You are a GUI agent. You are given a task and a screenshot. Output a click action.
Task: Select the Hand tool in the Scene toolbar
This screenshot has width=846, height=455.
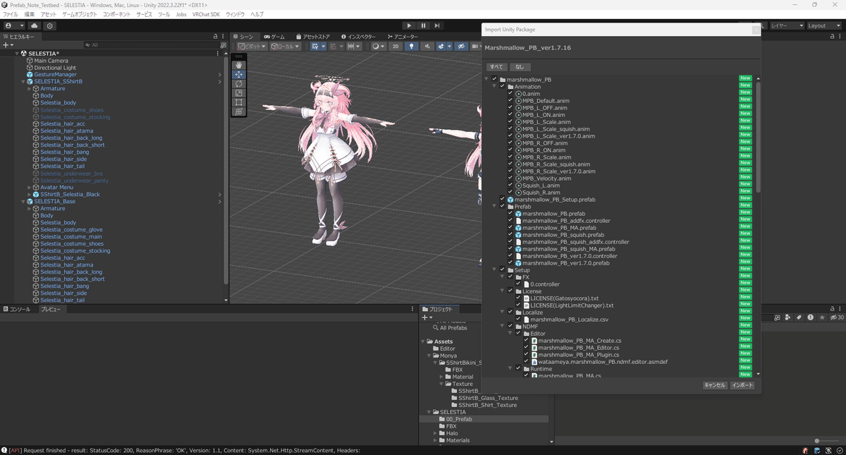[x=238, y=66]
